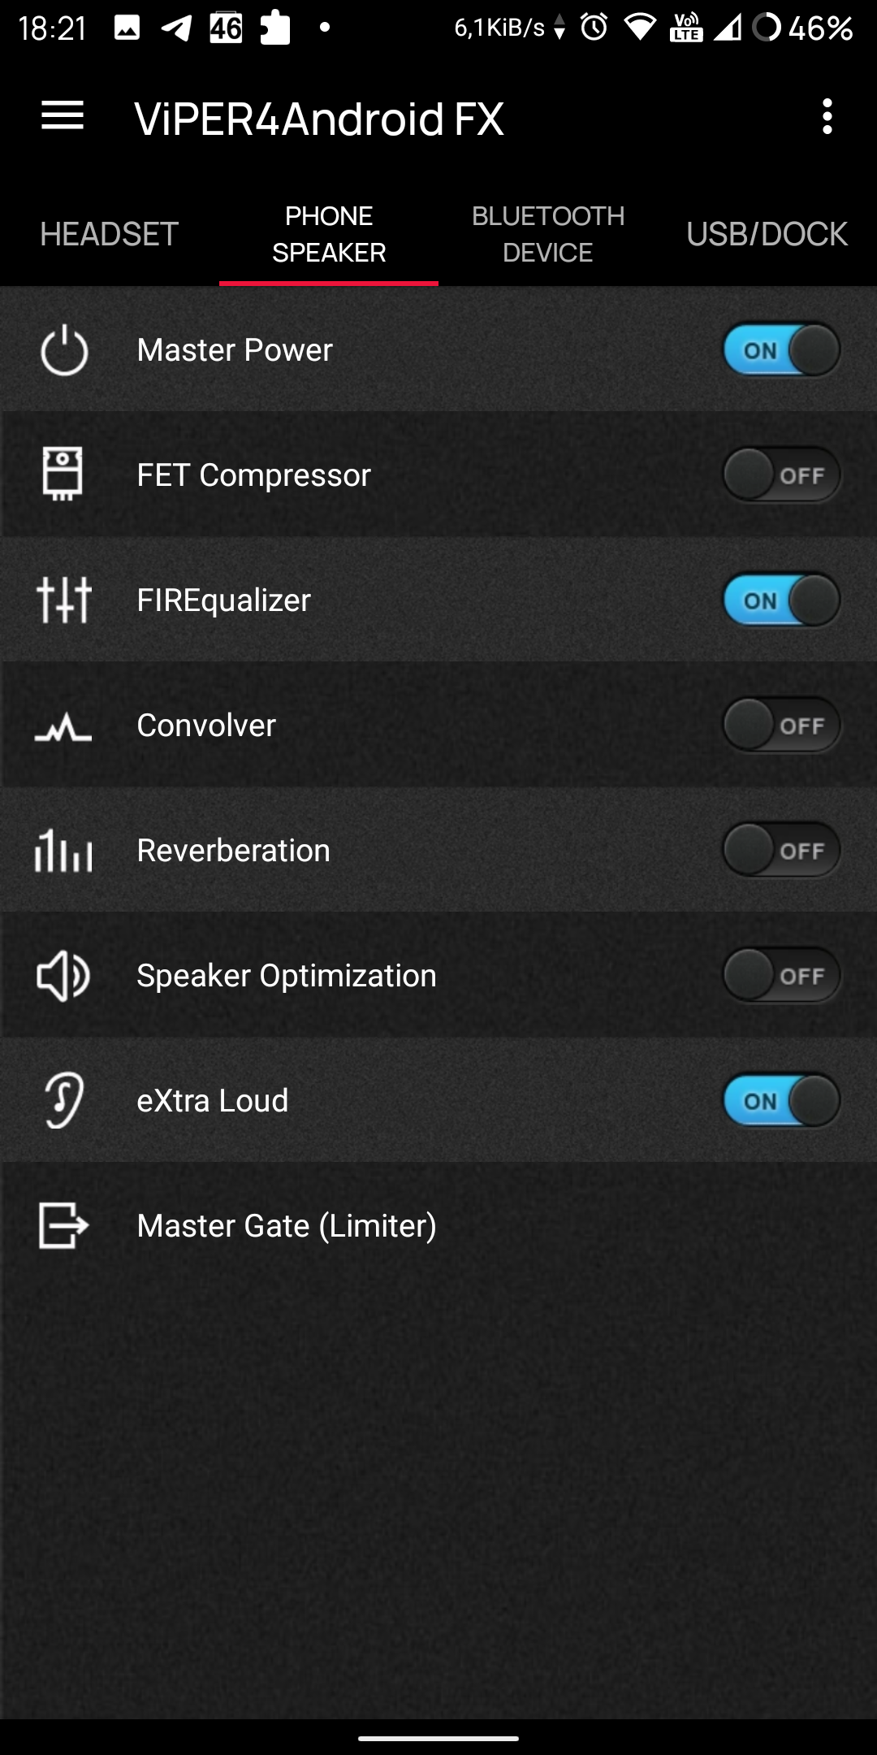Image resolution: width=877 pixels, height=1755 pixels.
Task: Open the hamburger navigation menu
Action: point(63,116)
